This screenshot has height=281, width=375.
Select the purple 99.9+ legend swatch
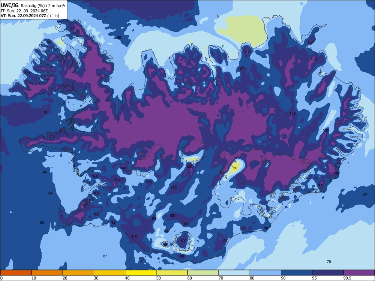(x=359, y=273)
